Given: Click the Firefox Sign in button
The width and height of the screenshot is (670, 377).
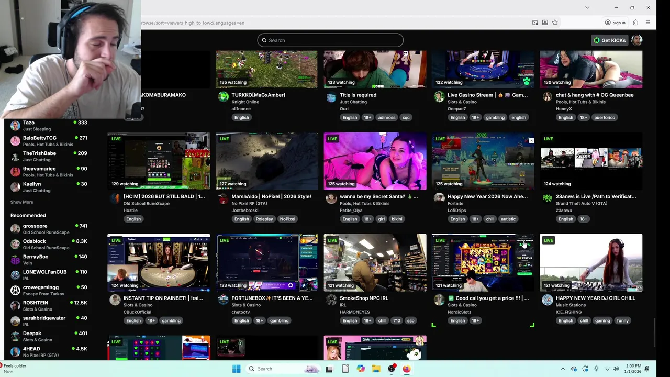Looking at the screenshot, I should coord(615,23).
